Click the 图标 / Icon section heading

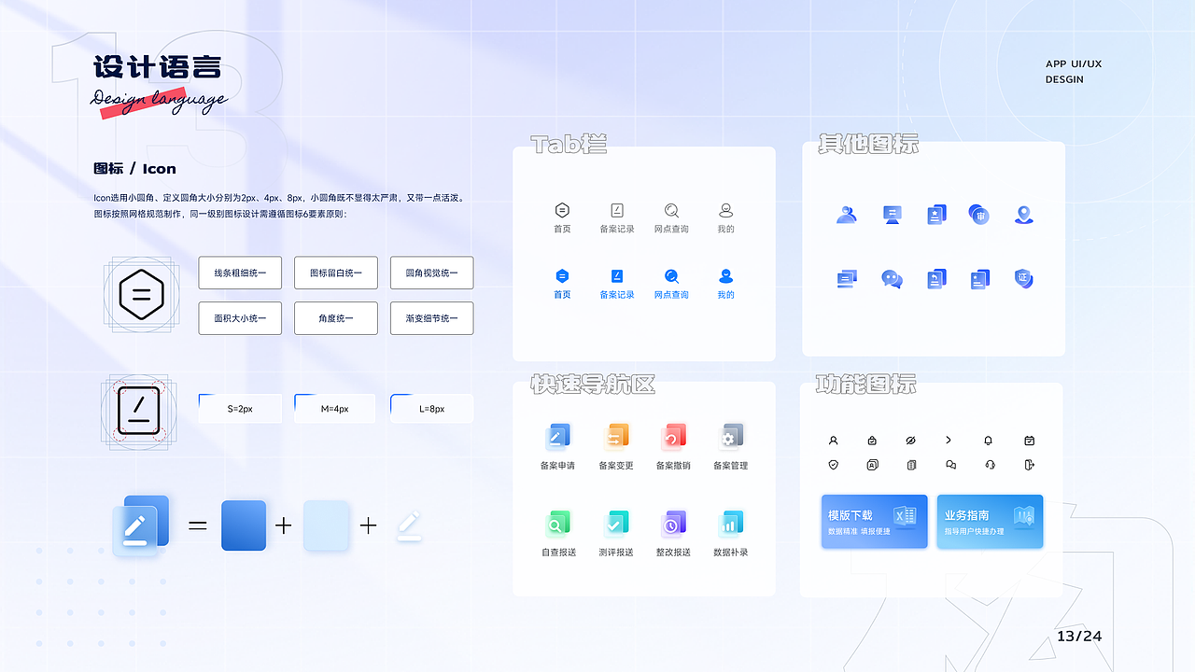pyautogui.click(x=134, y=169)
